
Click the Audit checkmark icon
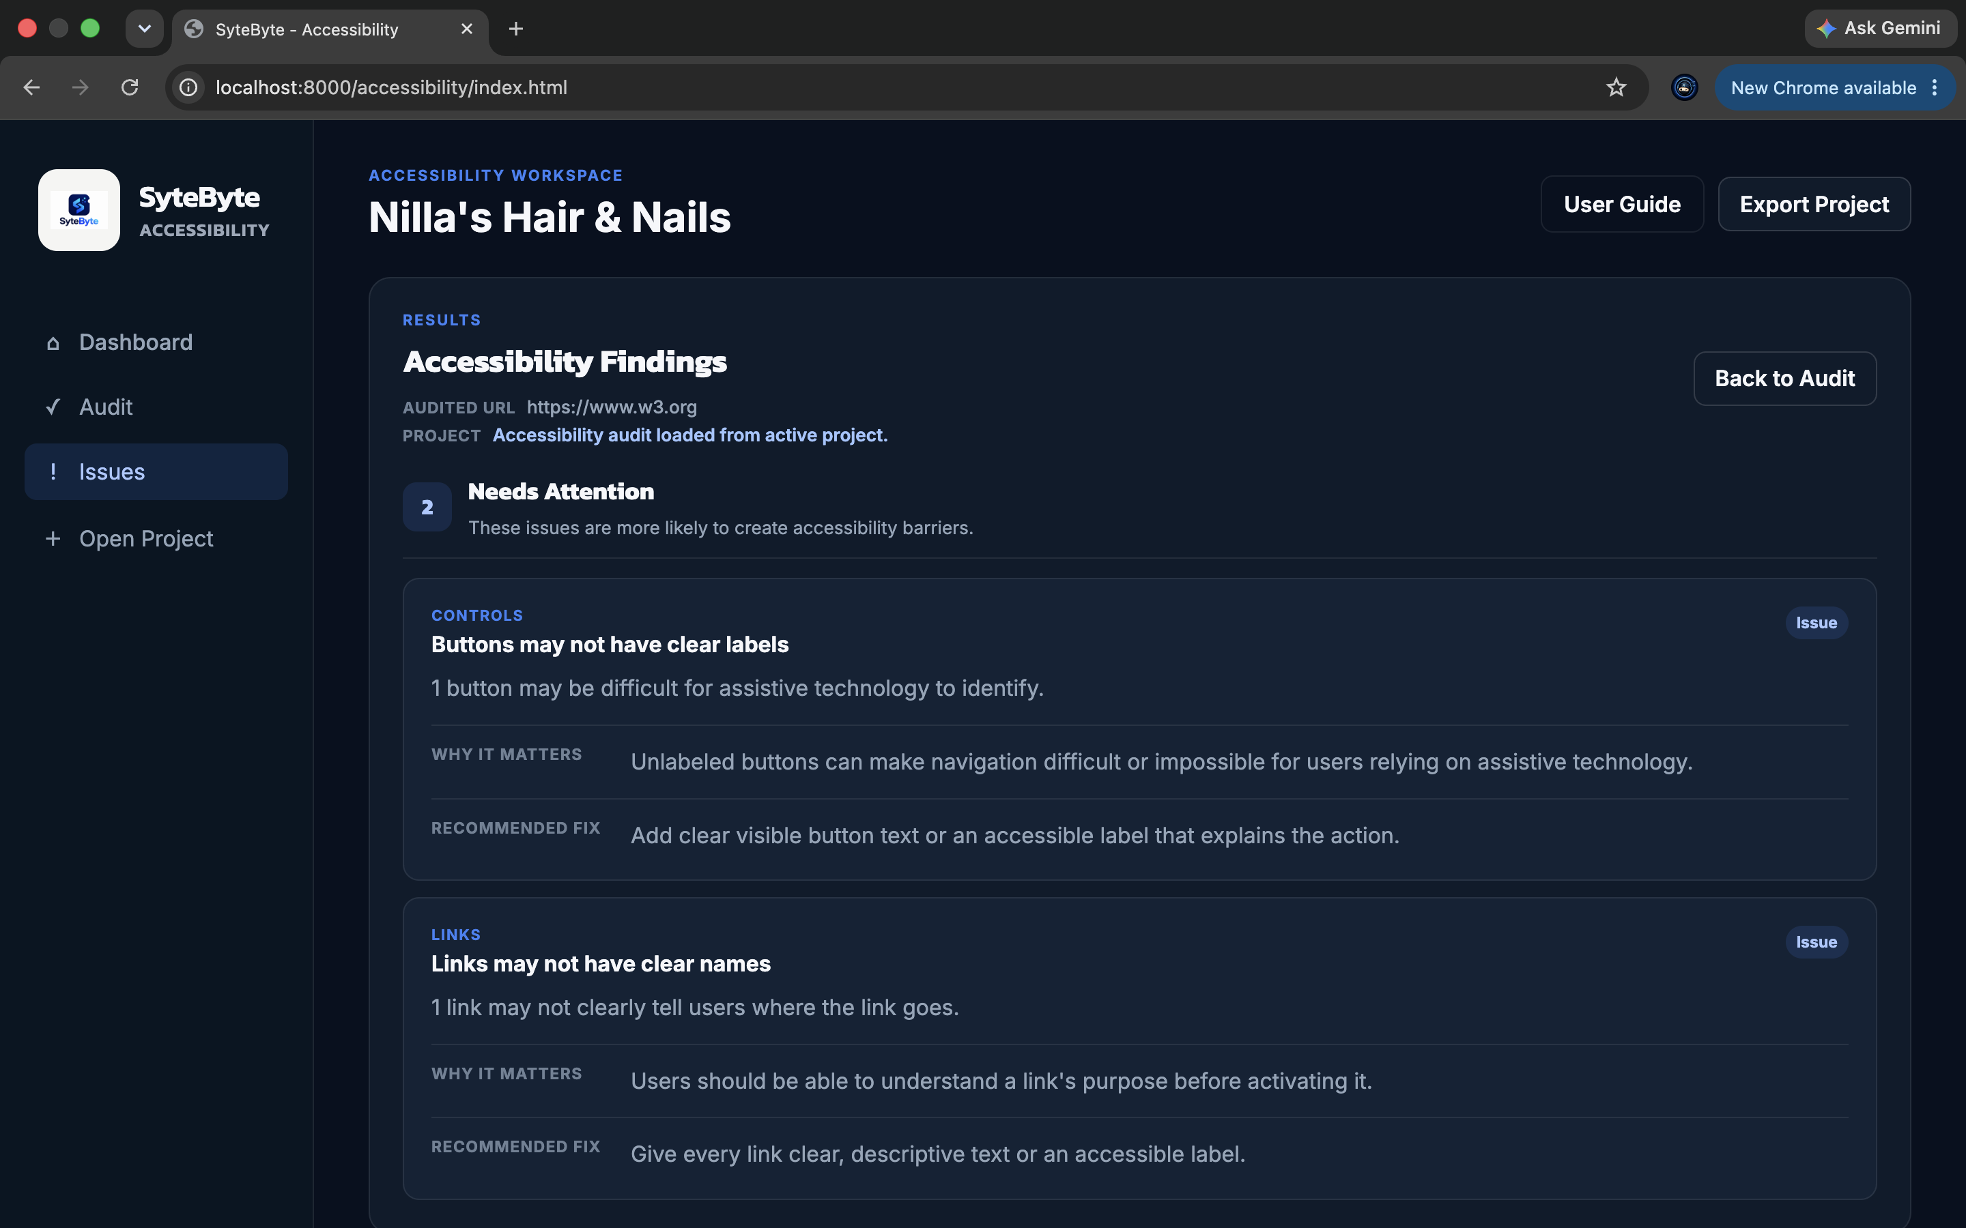pyautogui.click(x=53, y=407)
